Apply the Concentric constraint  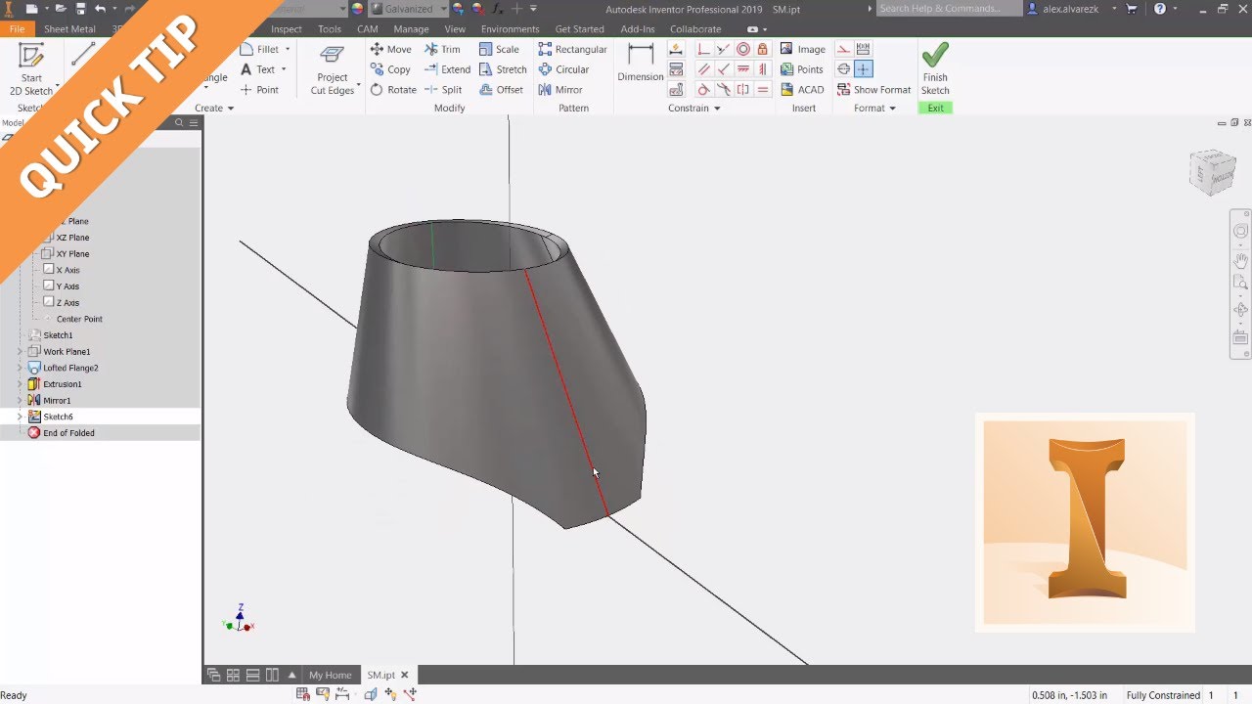click(743, 49)
